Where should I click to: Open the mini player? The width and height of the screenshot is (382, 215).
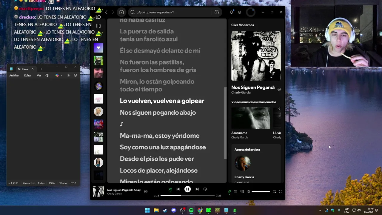tap(275, 192)
